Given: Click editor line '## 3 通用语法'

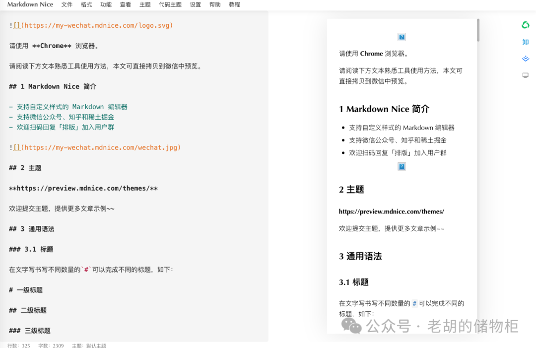Looking at the screenshot, I should (32, 229).
